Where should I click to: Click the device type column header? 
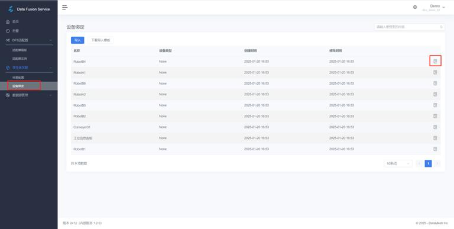(x=165, y=51)
